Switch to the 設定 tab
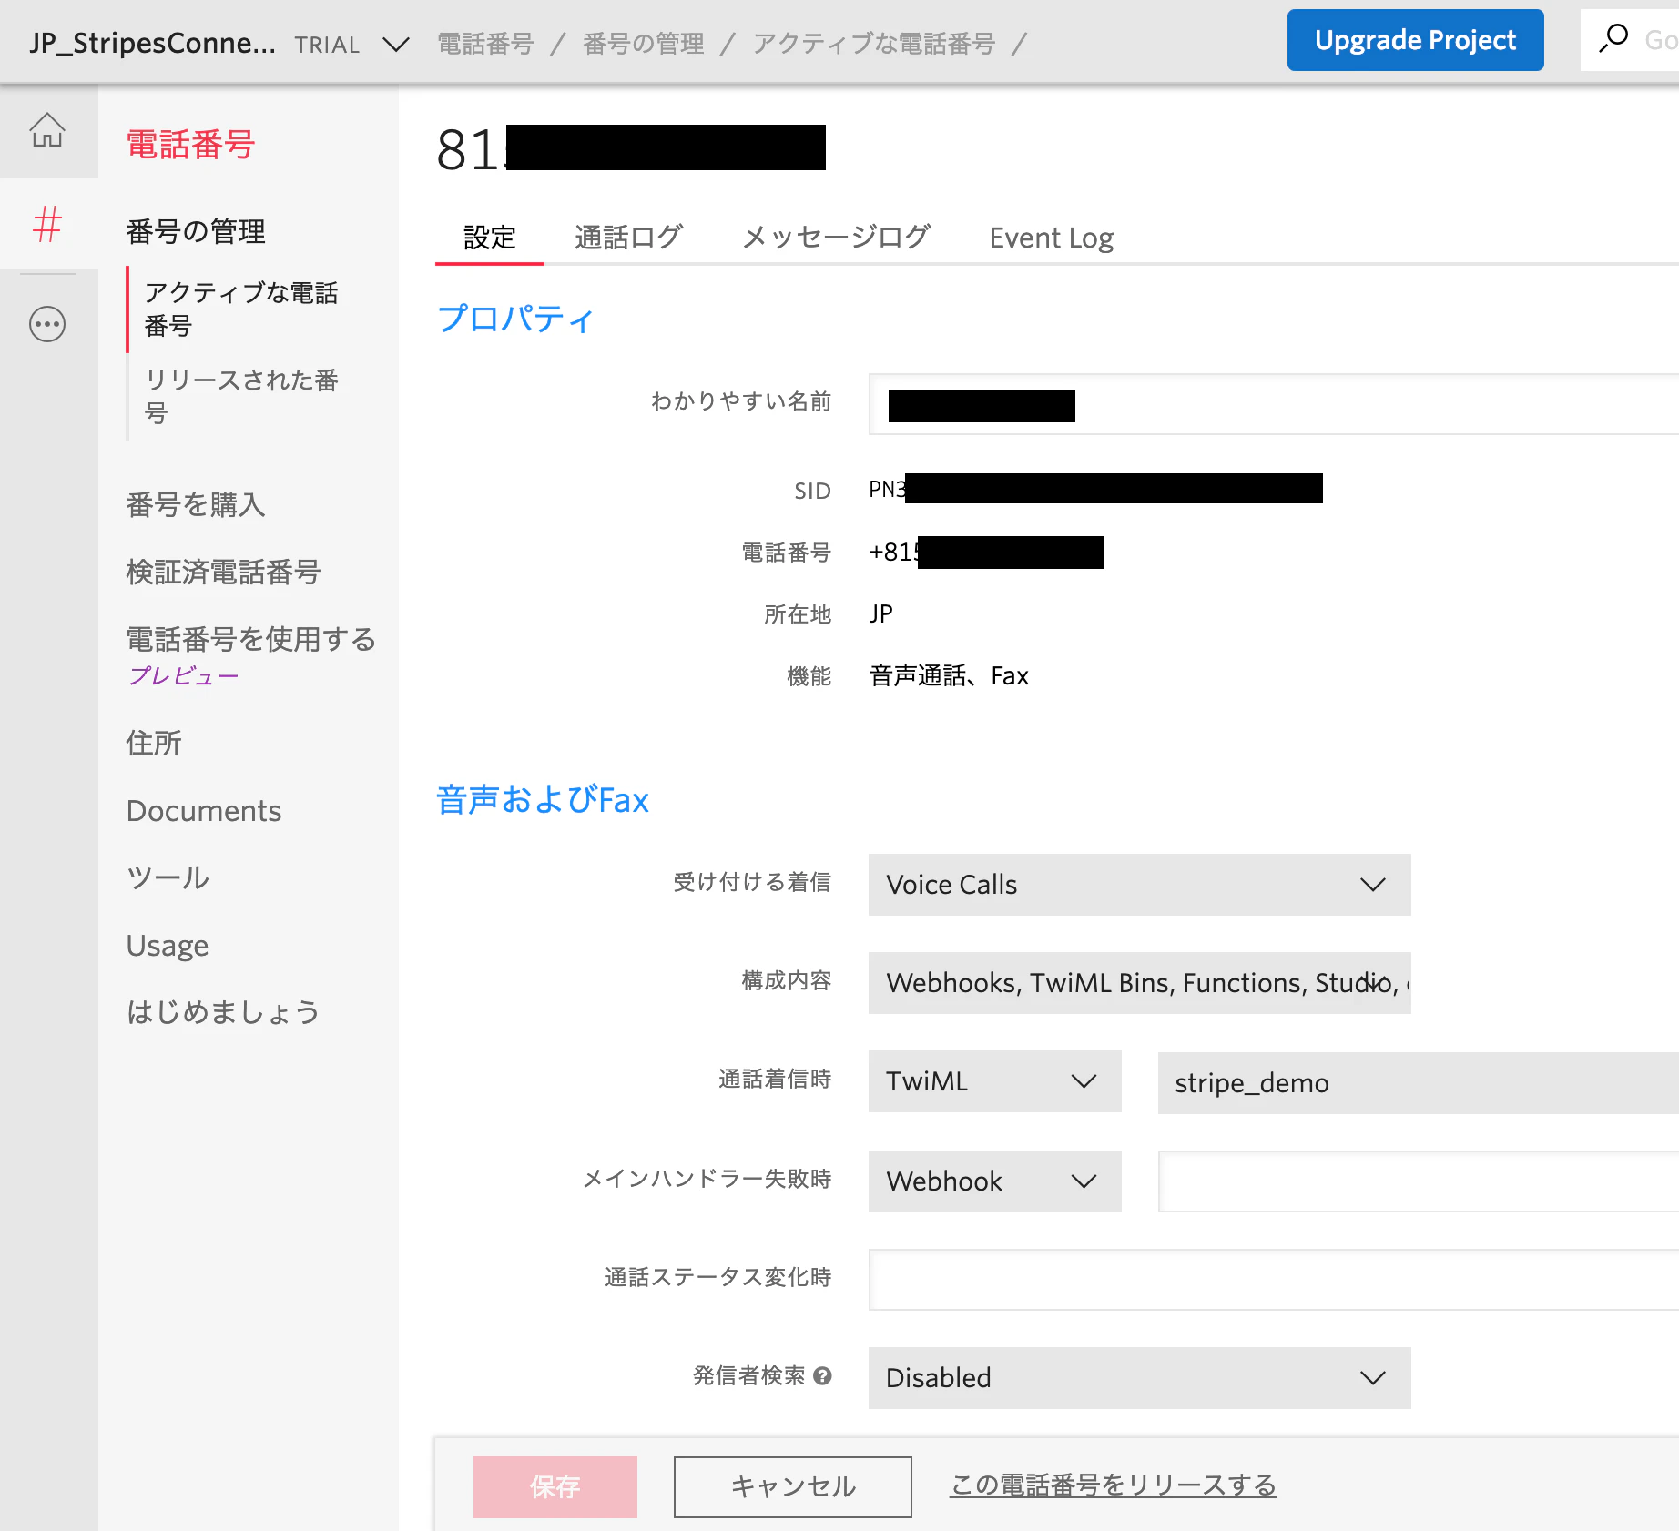 point(490,238)
